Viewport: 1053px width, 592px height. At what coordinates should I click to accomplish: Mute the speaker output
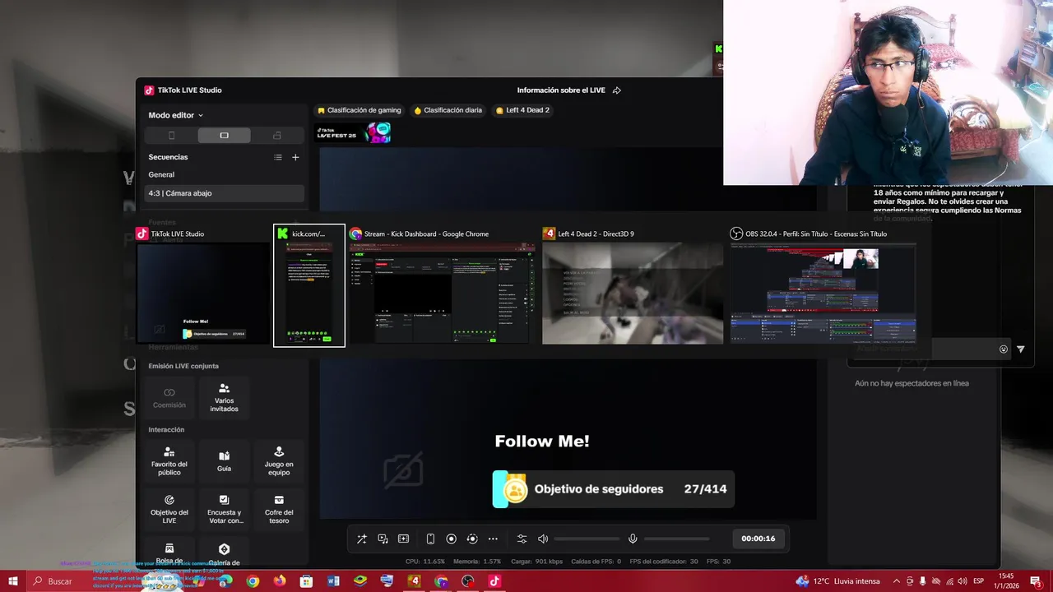[543, 539]
